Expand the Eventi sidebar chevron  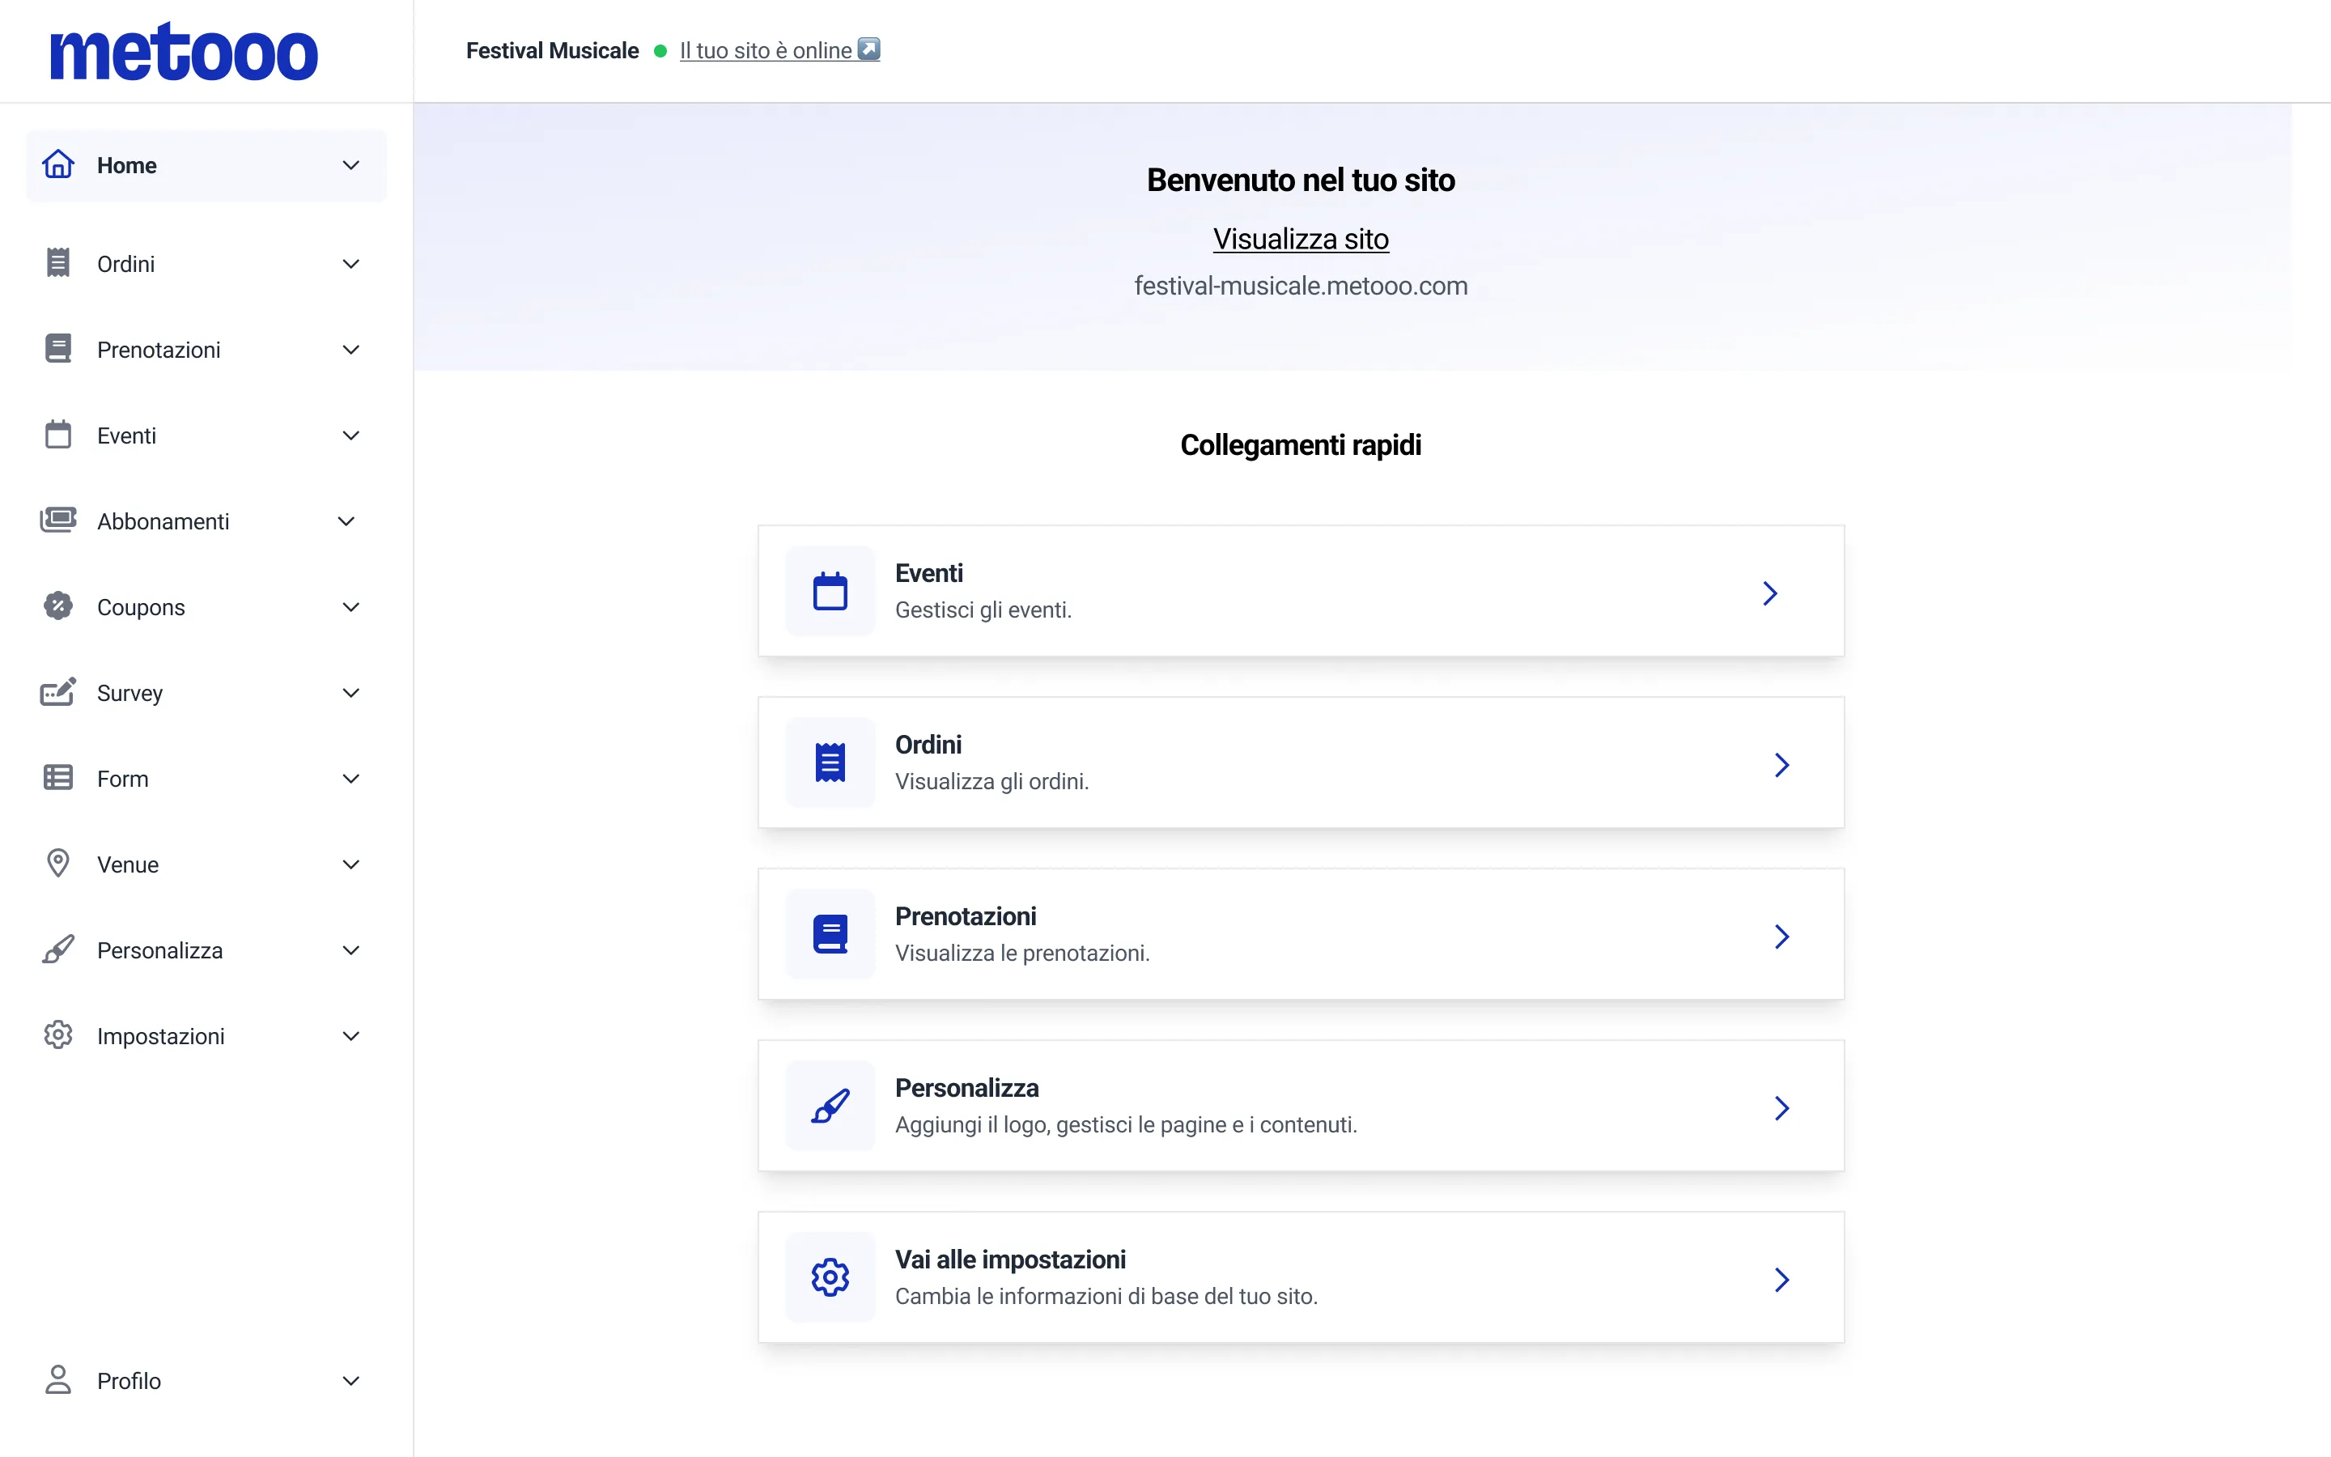click(351, 435)
